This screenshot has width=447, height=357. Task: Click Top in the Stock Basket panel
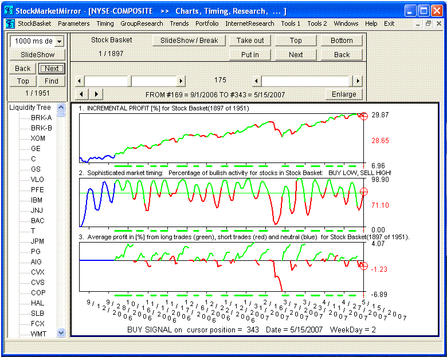click(x=296, y=41)
